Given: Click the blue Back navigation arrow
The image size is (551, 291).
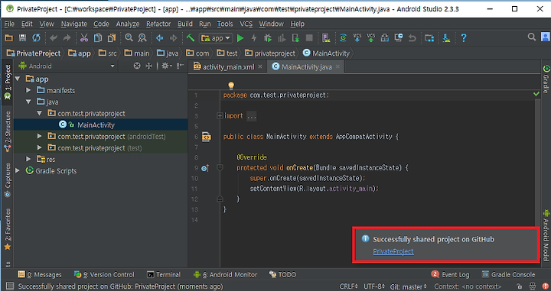Looking at the screenshot, I should (x=159, y=38).
